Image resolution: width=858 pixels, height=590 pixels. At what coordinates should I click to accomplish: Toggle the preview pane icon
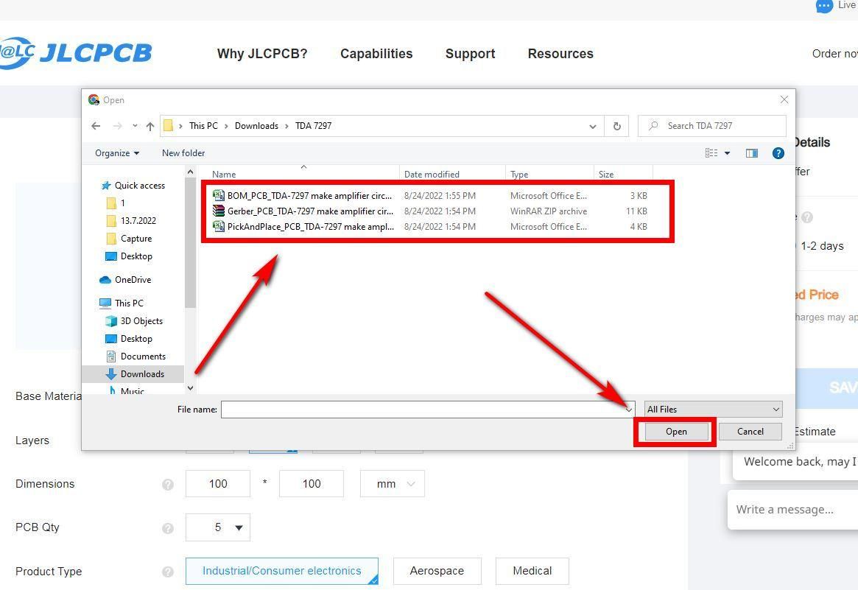pos(752,153)
